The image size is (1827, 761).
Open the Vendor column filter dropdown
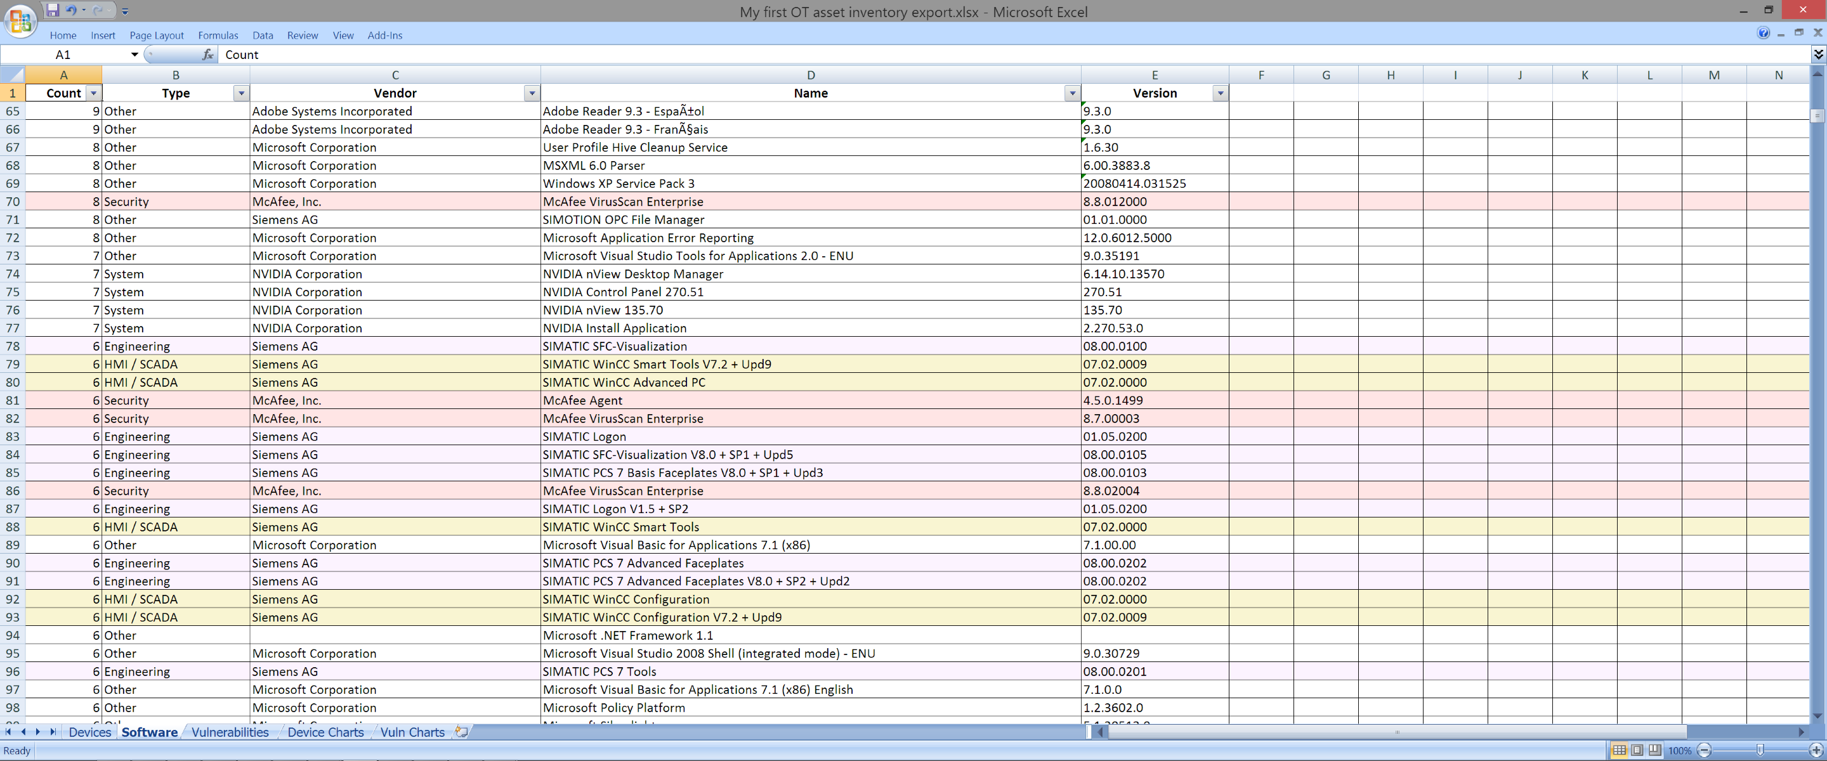tap(532, 94)
